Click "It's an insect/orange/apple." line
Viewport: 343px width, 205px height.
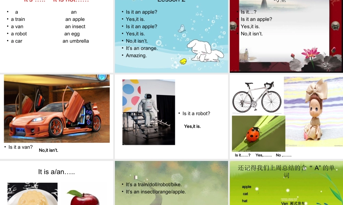(156, 192)
